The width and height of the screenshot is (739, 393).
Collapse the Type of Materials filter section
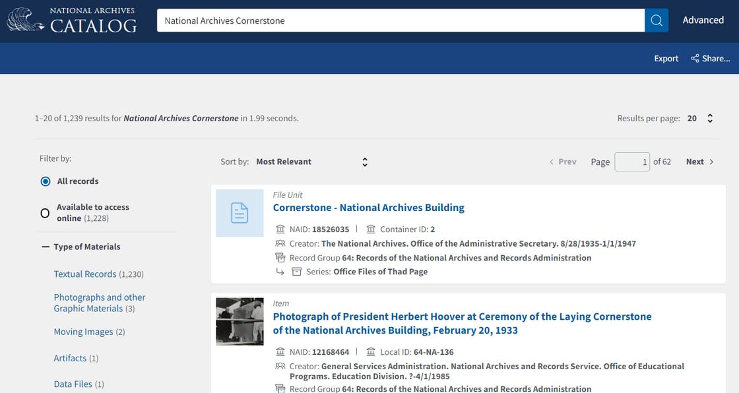(x=46, y=247)
